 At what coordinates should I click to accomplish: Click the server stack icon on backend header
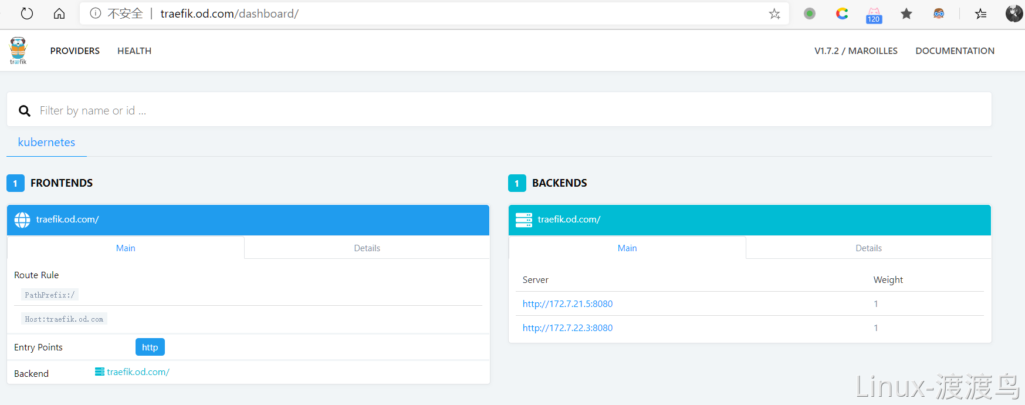[x=524, y=220]
